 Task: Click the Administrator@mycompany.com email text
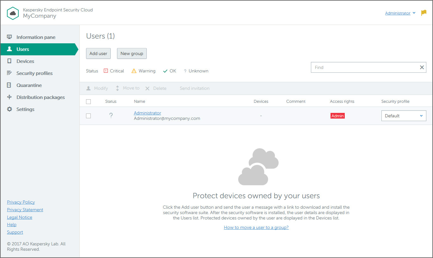(x=167, y=119)
